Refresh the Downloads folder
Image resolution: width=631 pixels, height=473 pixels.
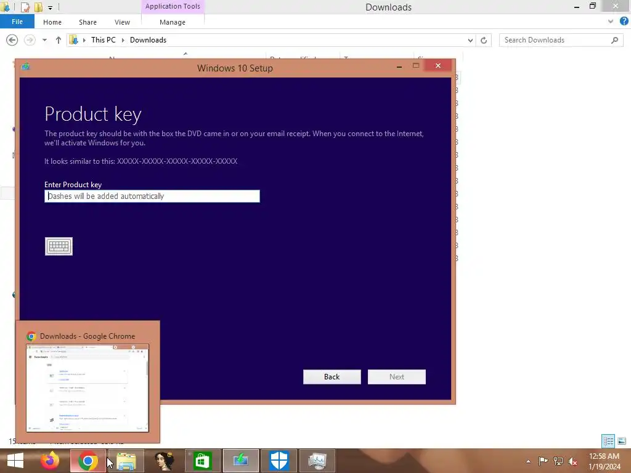pyautogui.click(x=484, y=40)
